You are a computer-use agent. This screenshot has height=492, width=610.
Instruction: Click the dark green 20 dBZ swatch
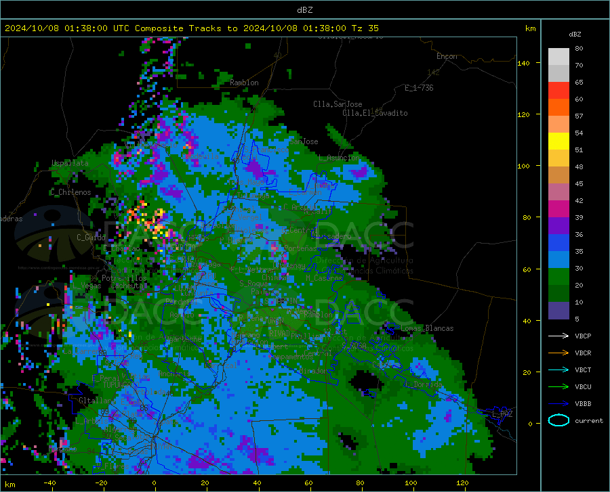[558, 294]
